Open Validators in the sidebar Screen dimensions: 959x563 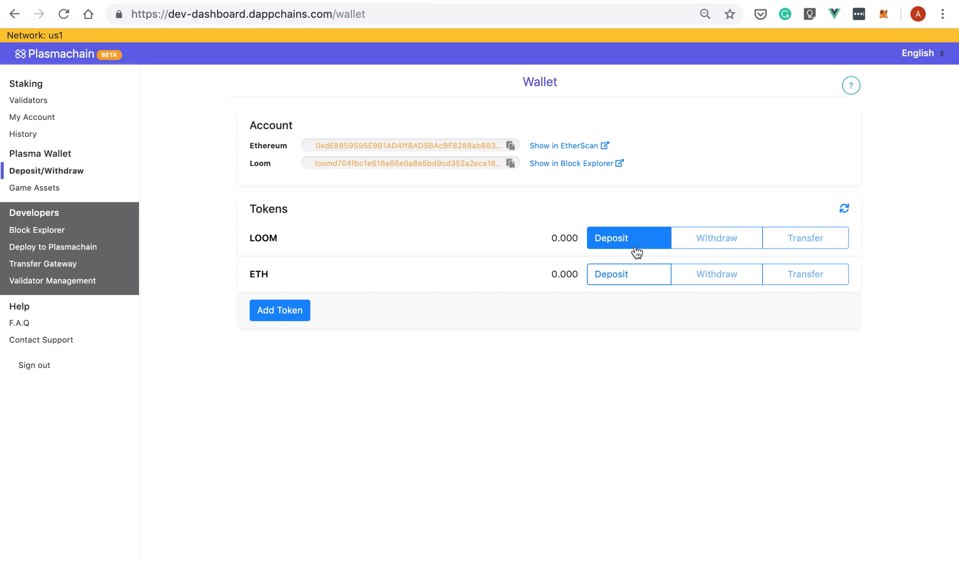[x=28, y=100]
